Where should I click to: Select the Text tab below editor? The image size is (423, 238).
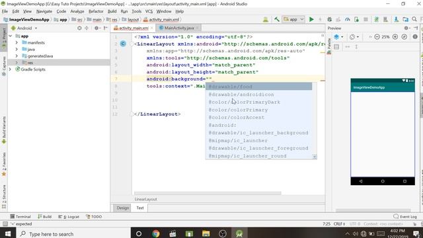coord(140,208)
